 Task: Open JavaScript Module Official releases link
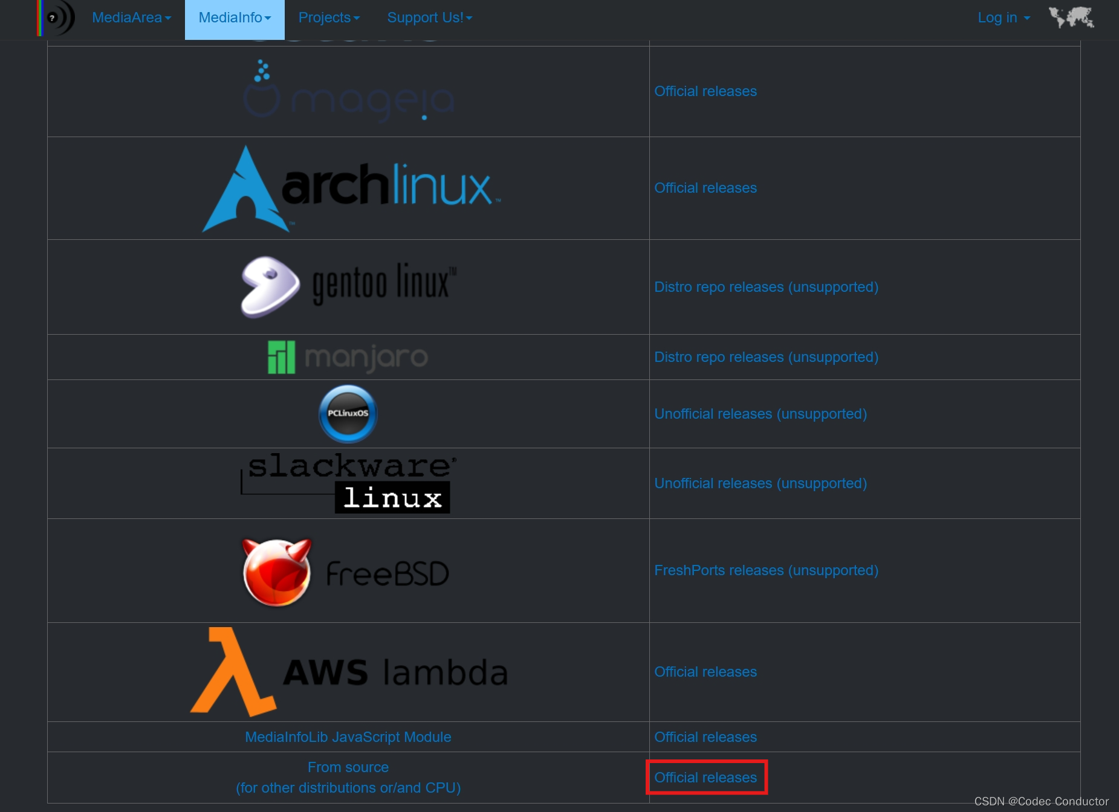coord(705,737)
